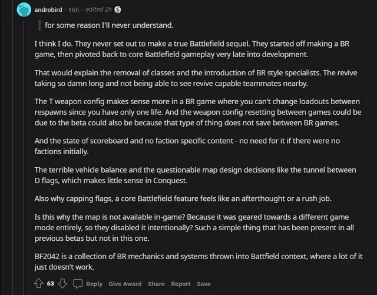Click the Reply button
377x295 pixels.
point(94,284)
